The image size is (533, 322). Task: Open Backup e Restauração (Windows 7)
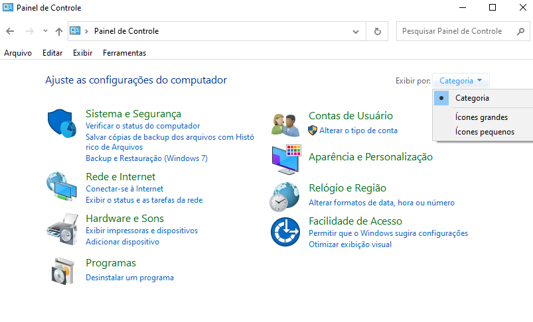click(x=147, y=158)
